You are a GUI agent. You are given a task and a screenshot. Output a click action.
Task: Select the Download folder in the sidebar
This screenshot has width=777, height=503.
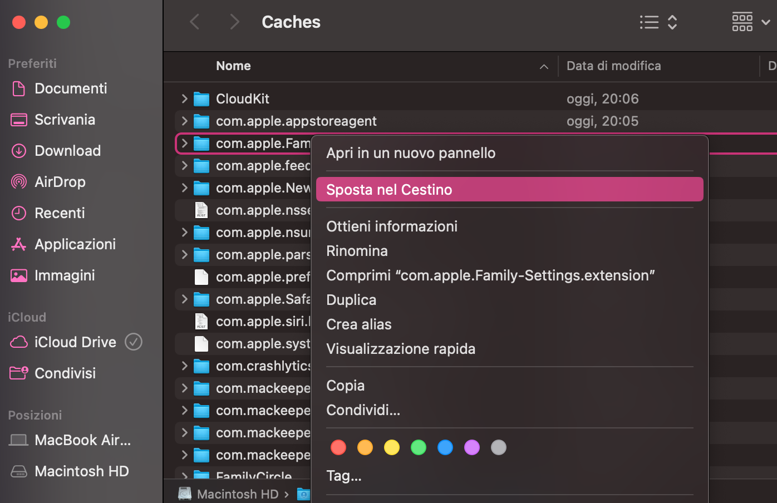[67, 150]
